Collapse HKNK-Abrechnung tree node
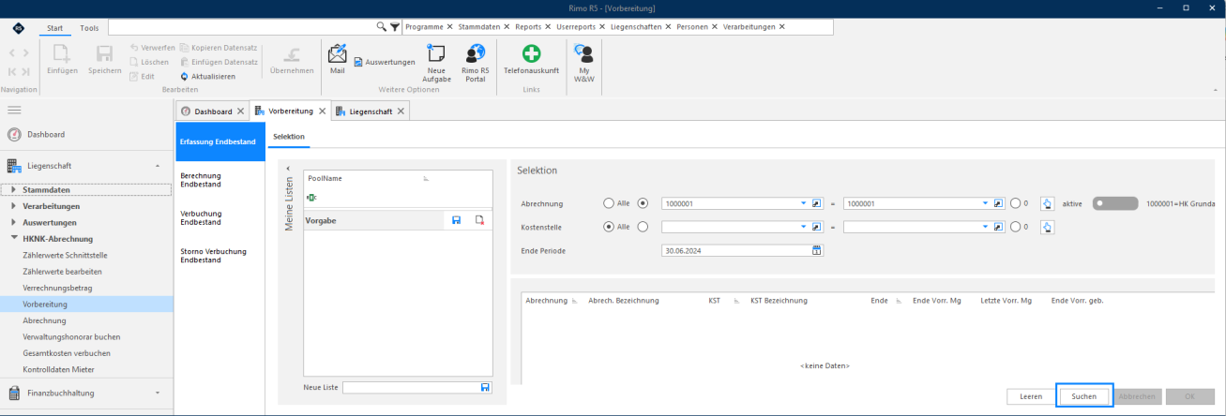The height and width of the screenshot is (416, 1226). click(14, 239)
